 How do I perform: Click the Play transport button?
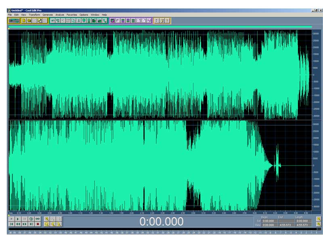pyautogui.click(x=18, y=219)
